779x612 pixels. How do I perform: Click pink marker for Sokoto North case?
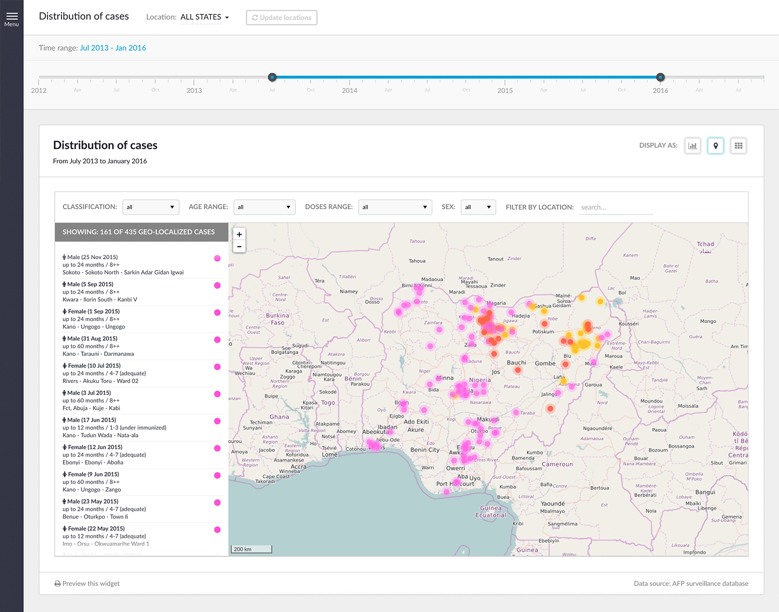[217, 258]
